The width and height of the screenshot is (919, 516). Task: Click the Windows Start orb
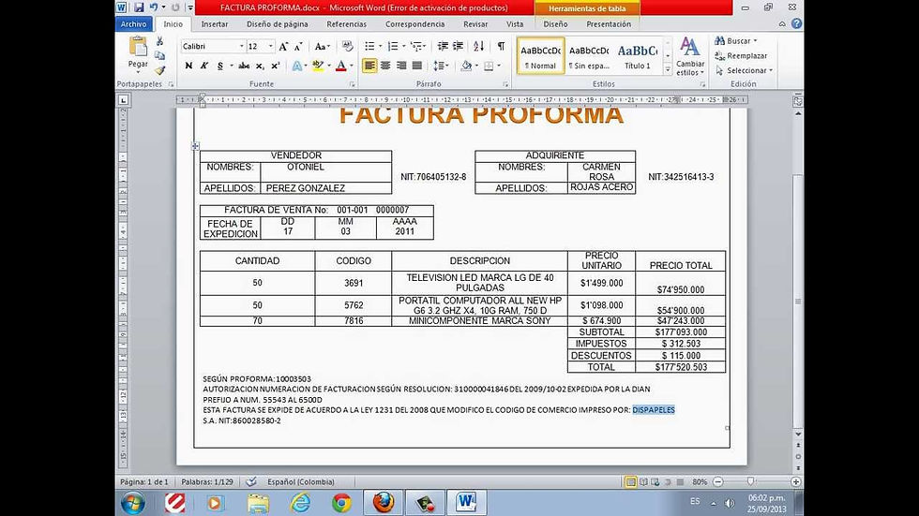pyautogui.click(x=133, y=503)
